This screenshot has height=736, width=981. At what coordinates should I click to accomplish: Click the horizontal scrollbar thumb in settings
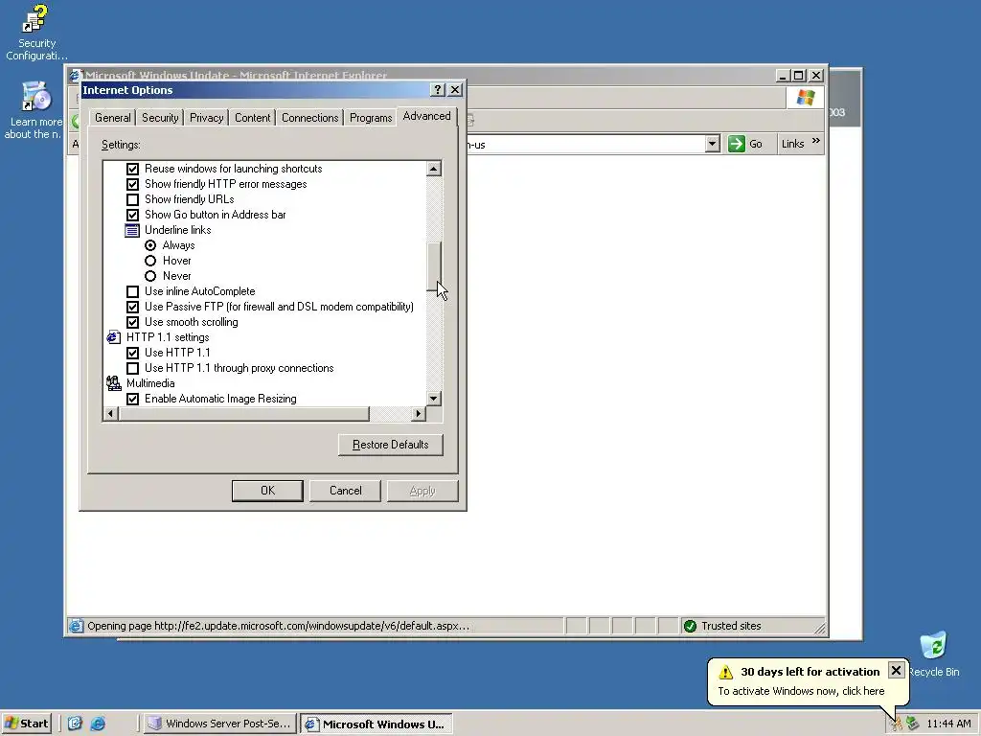[244, 413]
